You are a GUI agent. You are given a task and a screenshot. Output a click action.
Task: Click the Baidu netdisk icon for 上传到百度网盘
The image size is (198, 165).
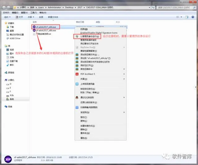coord(77,84)
